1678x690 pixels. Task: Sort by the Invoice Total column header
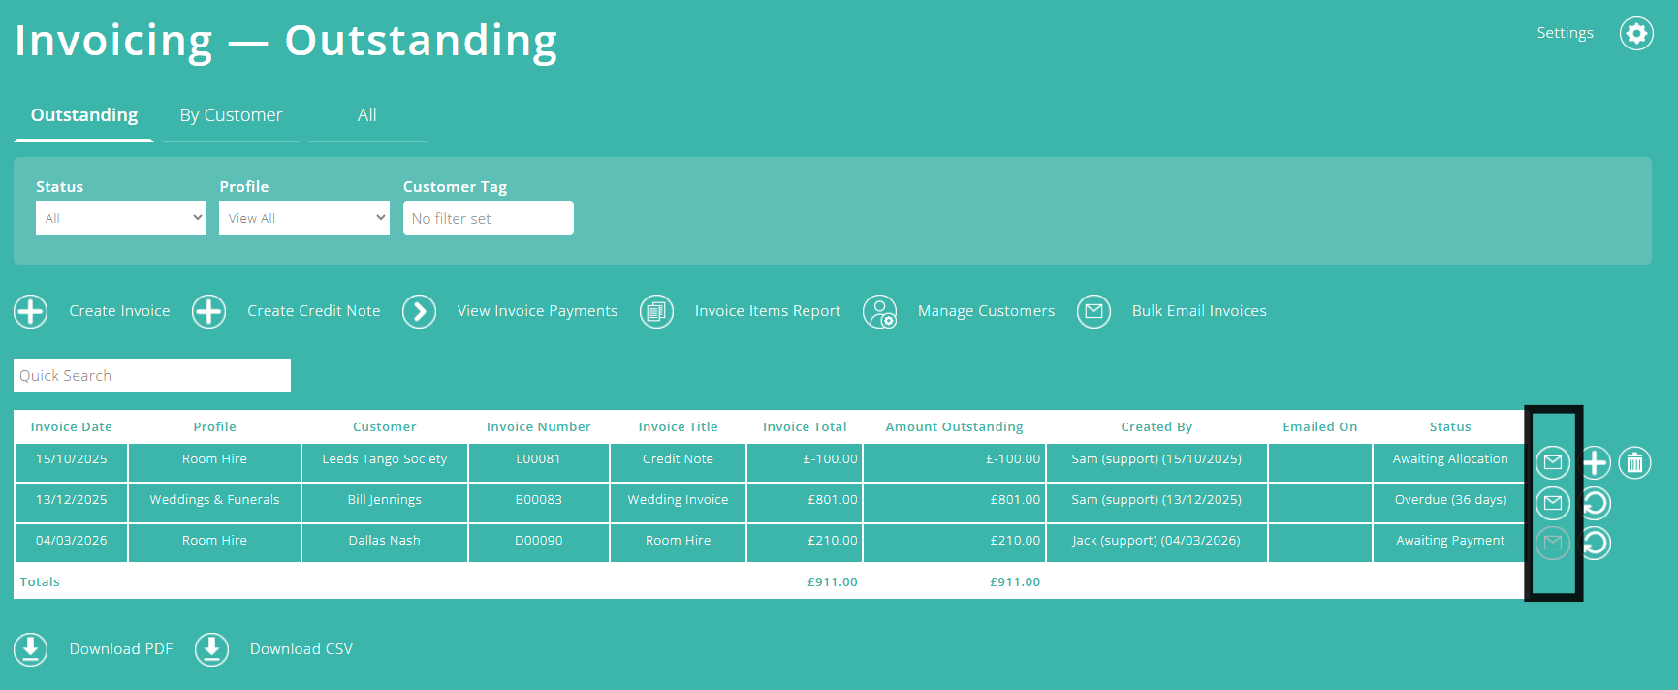point(805,427)
